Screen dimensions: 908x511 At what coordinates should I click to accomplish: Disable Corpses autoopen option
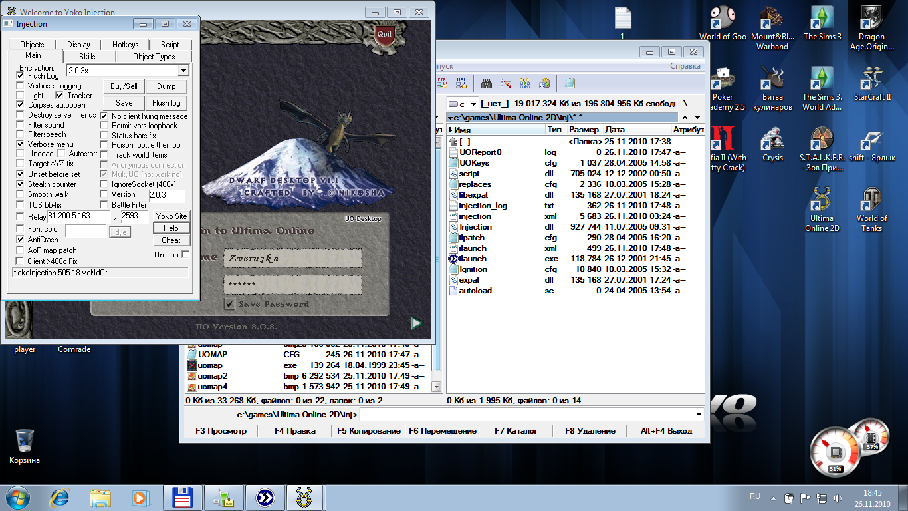(21, 105)
